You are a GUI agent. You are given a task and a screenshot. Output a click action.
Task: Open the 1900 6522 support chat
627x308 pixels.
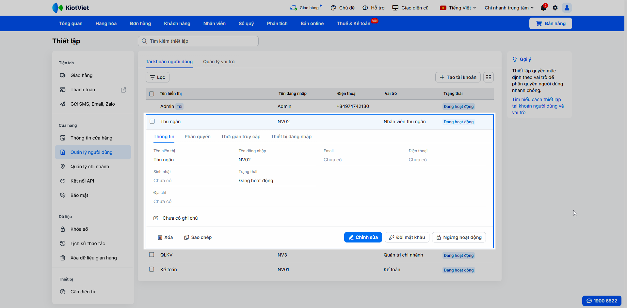[602, 301]
